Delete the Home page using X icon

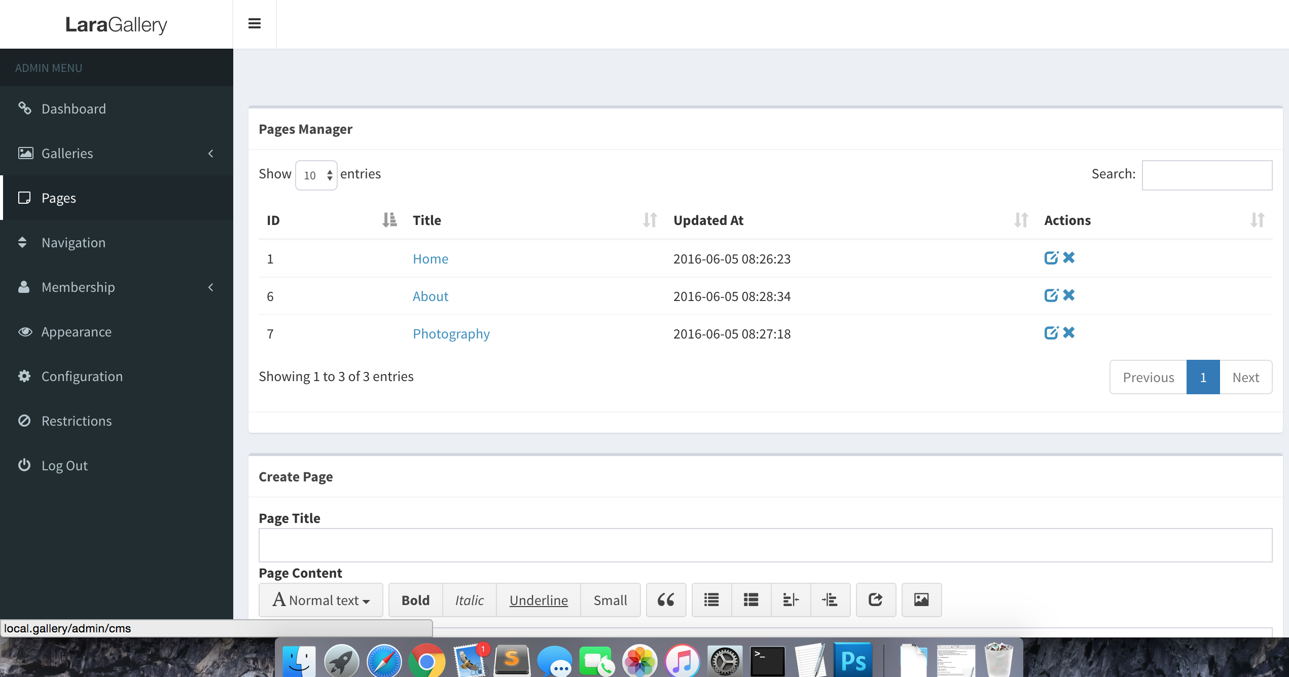pyautogui.click(x=1069, y=258)
